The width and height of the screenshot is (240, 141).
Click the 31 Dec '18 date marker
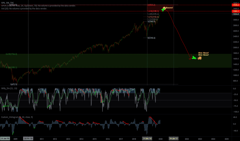point(147,138)
